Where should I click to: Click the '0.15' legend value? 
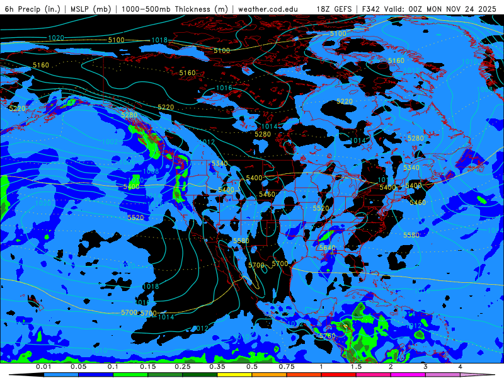[x=148, y=367]
